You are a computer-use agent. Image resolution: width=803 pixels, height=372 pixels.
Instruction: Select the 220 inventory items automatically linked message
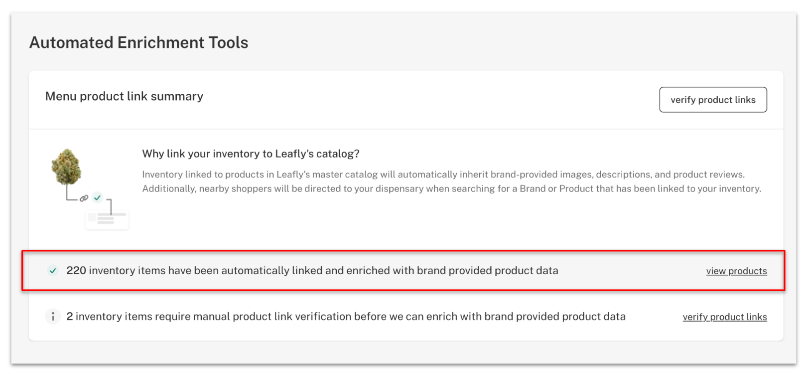coord(312,271)
